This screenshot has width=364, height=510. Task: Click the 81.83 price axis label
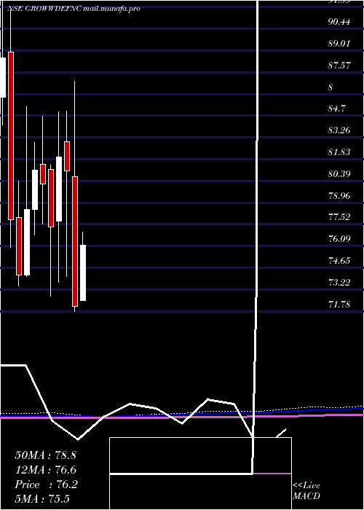coord(339,152)
